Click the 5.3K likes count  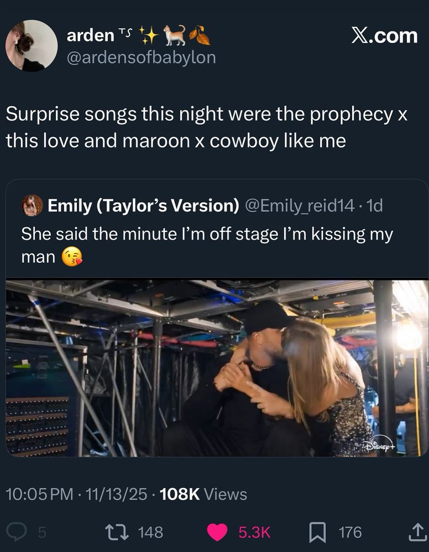tap(254, 532)
